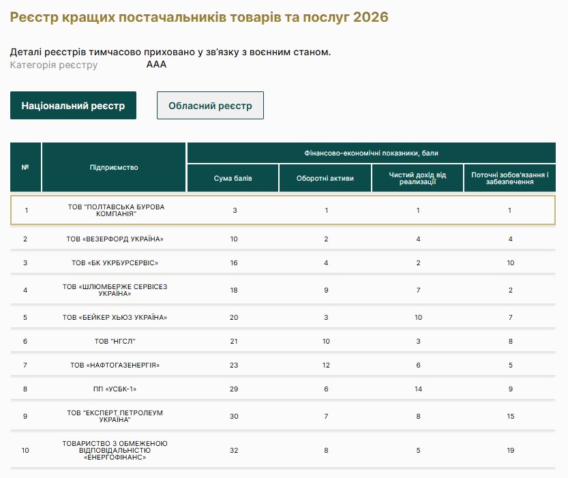Click the Оборотні активи column header

(325, 178)
